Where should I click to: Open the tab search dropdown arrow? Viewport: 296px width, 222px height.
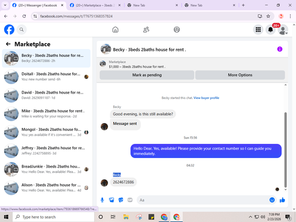coord(5,5)
